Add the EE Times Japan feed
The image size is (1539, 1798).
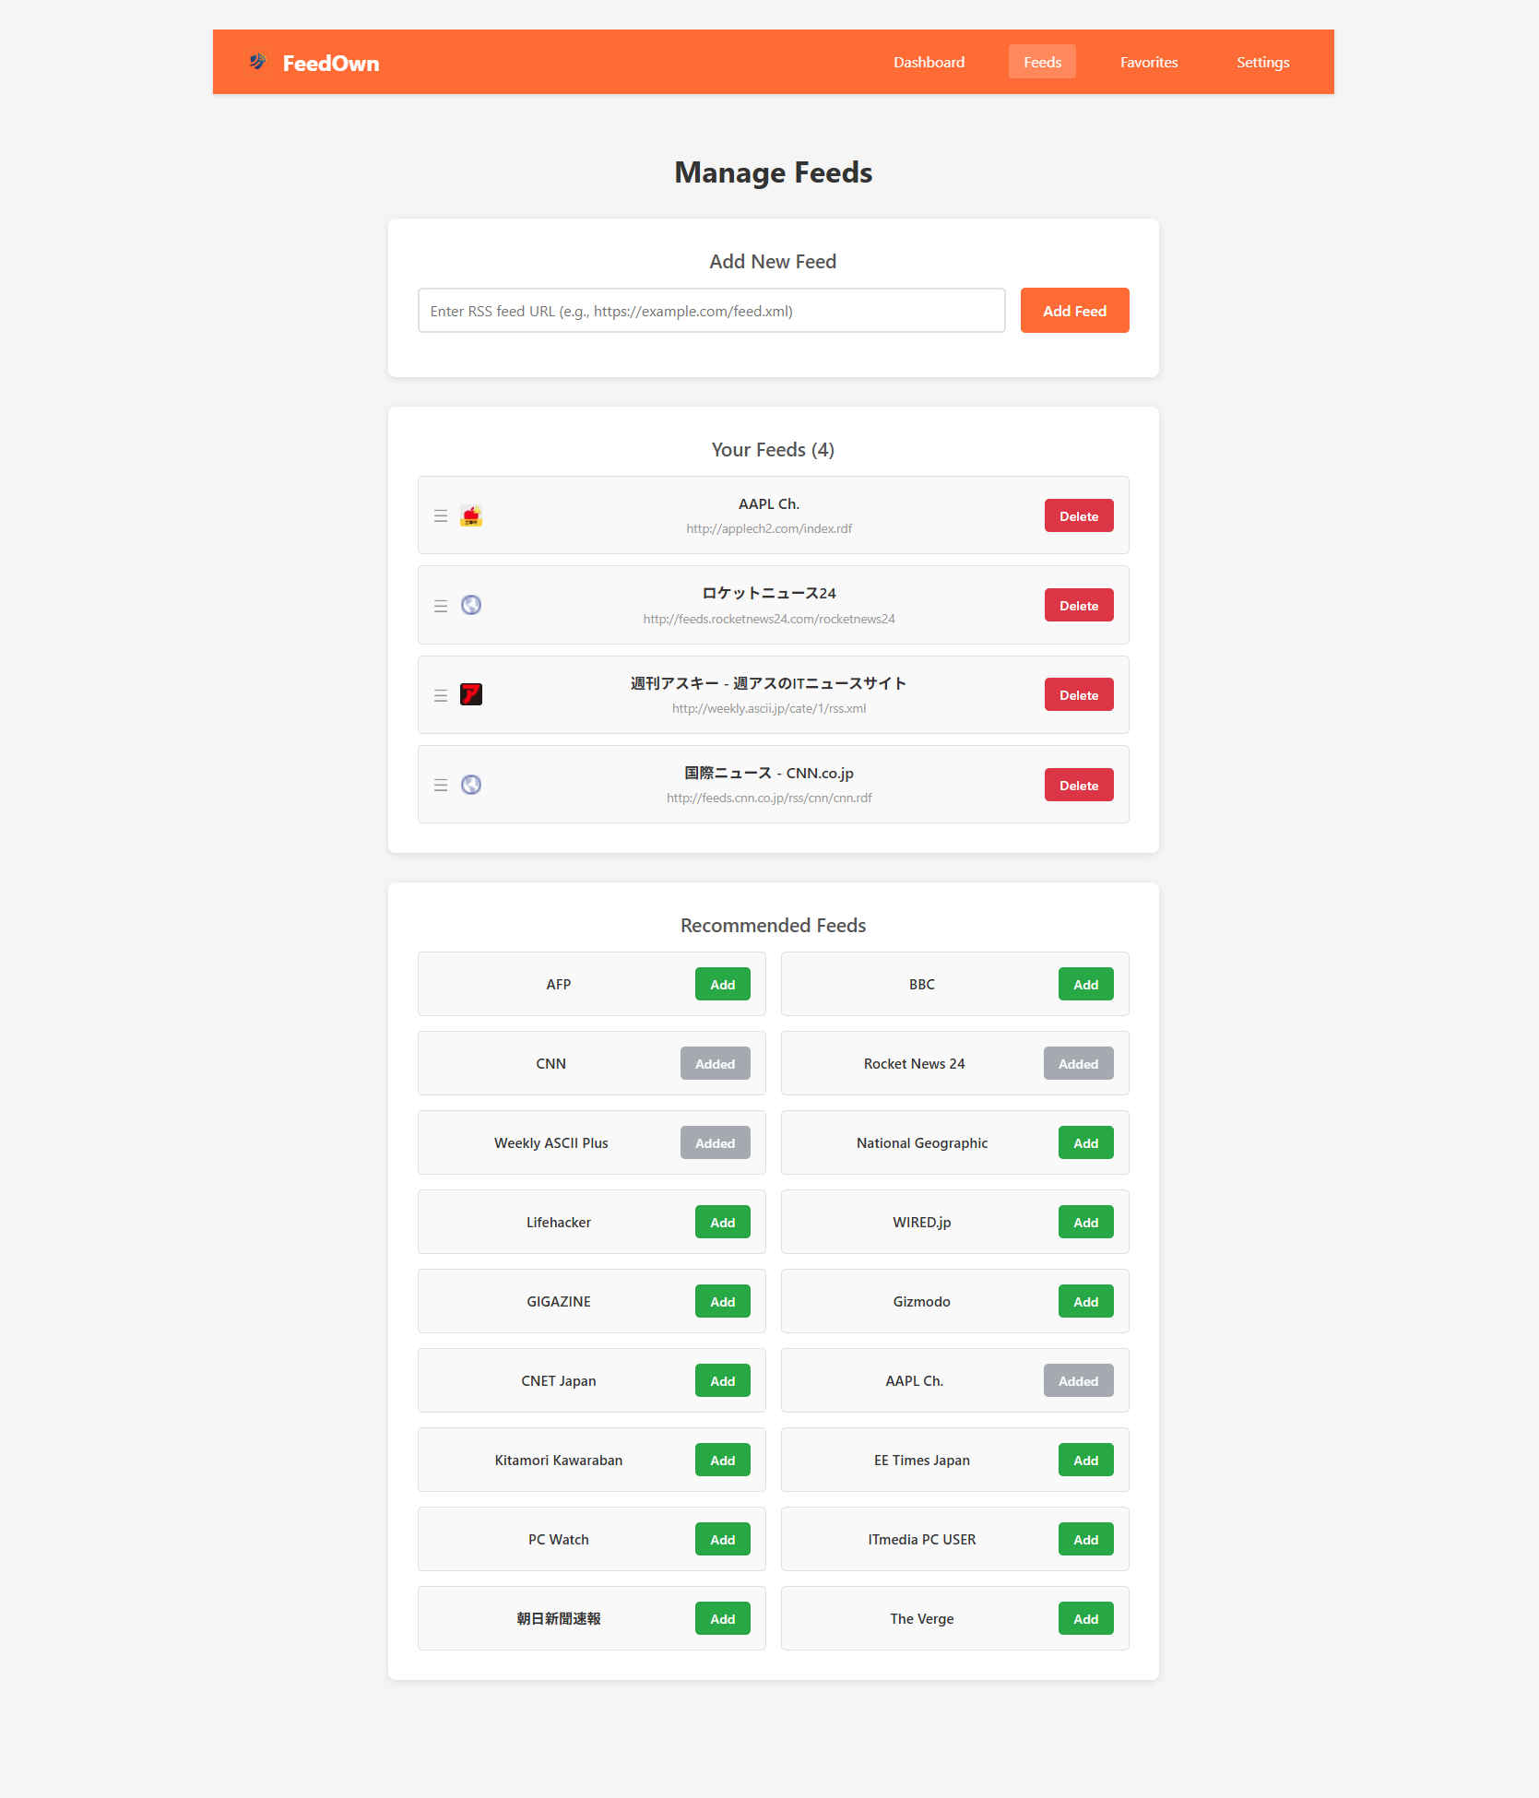pos(1085,1461)
